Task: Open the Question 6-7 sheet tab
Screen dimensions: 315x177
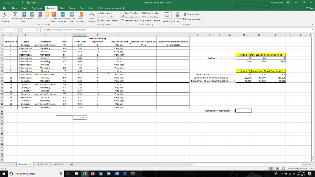Action: coord(42,165)
